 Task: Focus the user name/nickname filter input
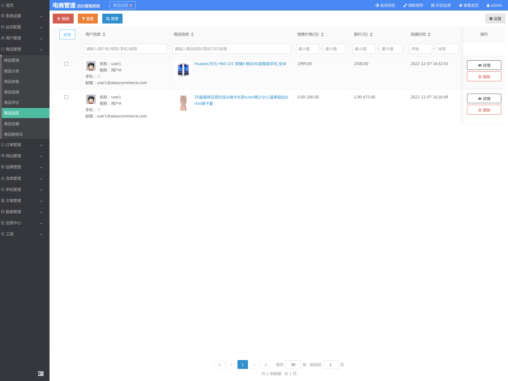tap(125, 49)
